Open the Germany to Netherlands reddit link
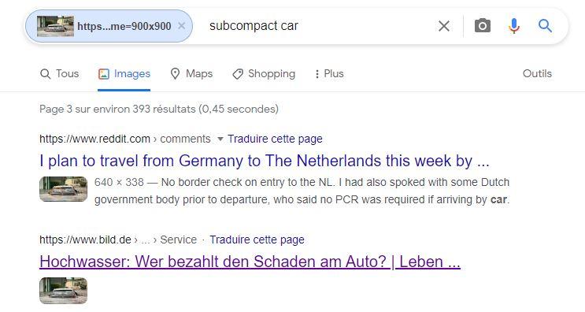The width and height of the screenshot is (585, 312). coord(264,161)
